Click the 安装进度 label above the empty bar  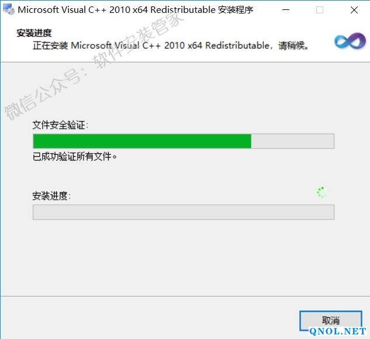click(x=51, y=196)
